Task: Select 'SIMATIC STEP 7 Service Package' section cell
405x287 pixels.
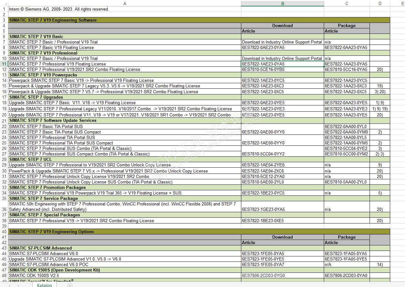Action: click(x=125, y=198)
